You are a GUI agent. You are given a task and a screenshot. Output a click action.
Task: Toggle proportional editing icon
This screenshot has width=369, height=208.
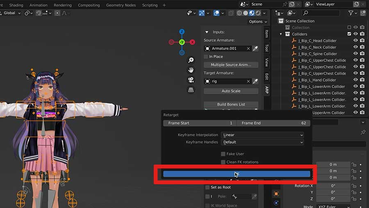(x=57, y=13)
